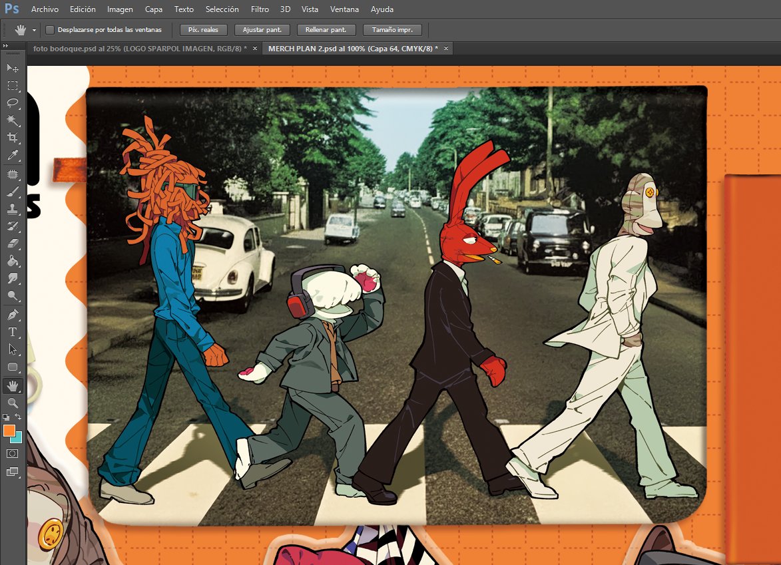
Task: Open the Archivo menu
Action: click(45, 9)
